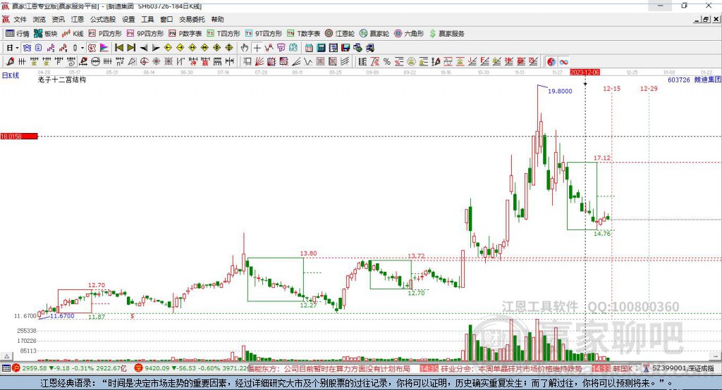
Task: Jump to first bar with skip-back icon
Action: [x=118, y=48]
